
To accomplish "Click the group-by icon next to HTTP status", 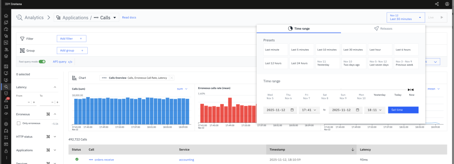I will 48,137.
